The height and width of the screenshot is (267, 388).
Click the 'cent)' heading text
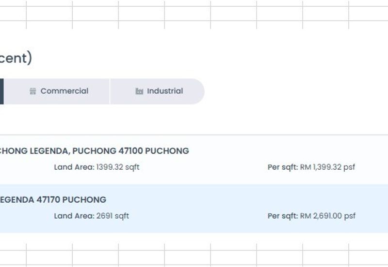pyautogui.click(x=16, y=58)
